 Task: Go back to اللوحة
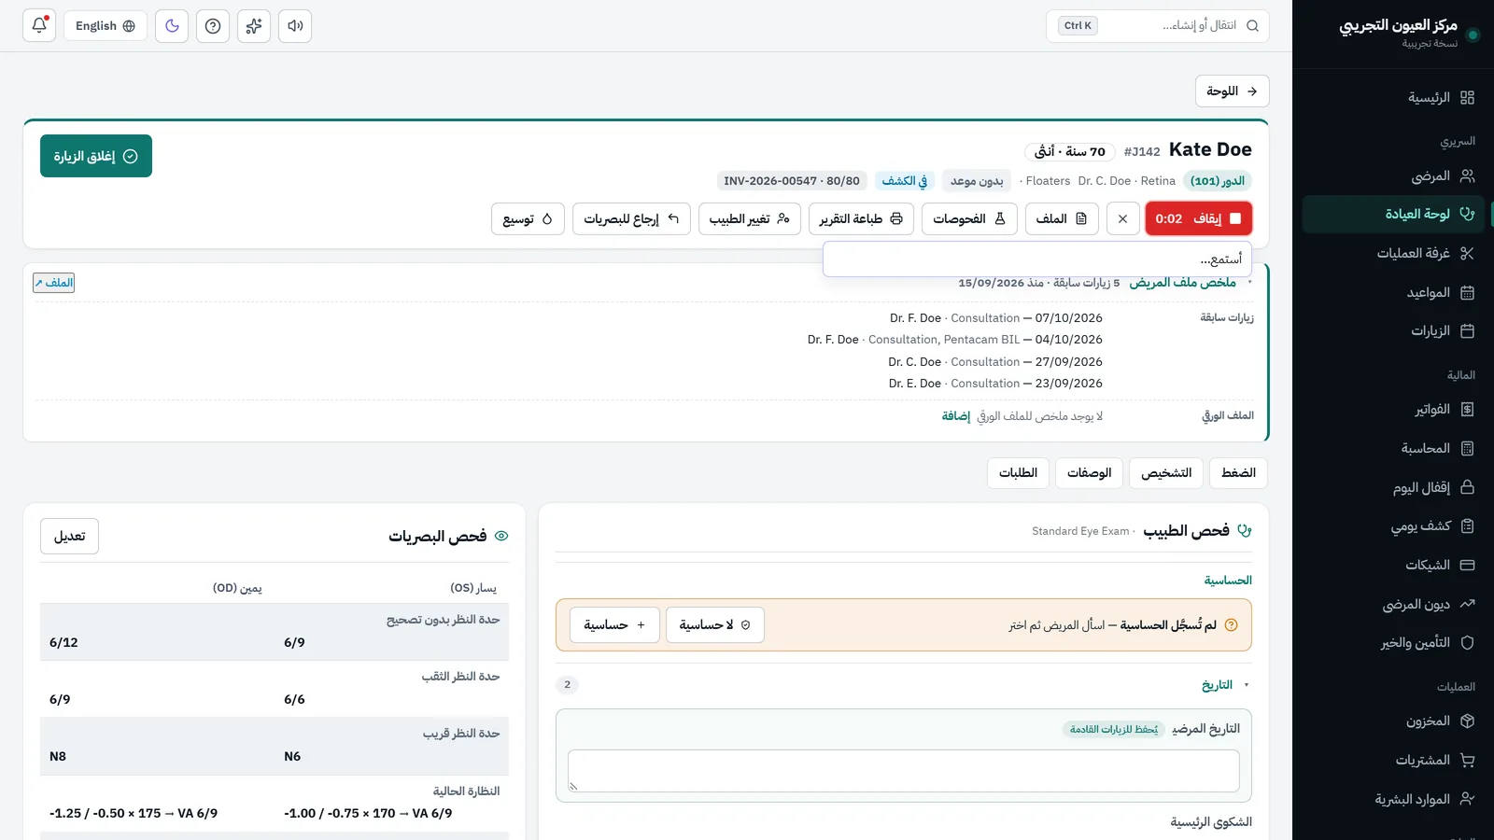1232,91
